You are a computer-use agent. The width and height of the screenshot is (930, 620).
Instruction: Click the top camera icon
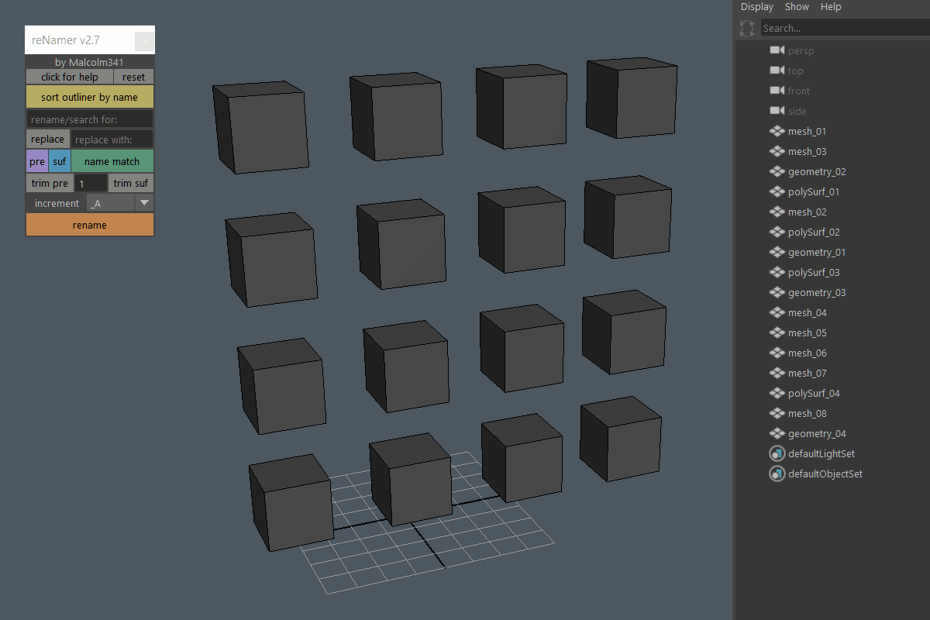coord(777,71)
